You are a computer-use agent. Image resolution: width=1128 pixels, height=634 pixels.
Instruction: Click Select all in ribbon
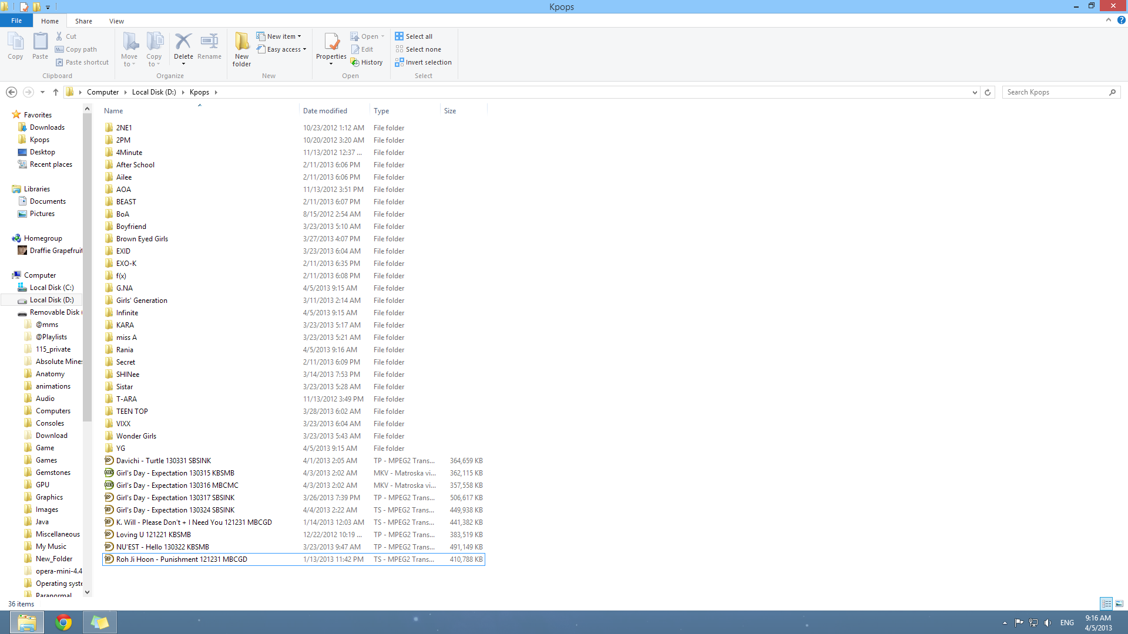pos(414,36)
